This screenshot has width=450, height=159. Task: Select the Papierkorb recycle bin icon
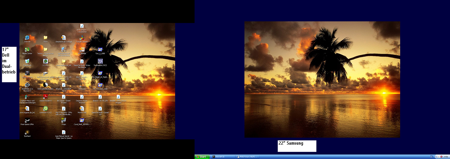click(27, 61)
